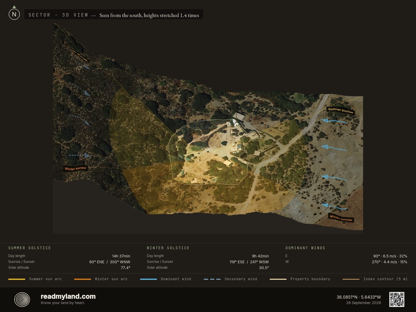
Task: Click the Winter sunrise map label
Action: (341, 218)
